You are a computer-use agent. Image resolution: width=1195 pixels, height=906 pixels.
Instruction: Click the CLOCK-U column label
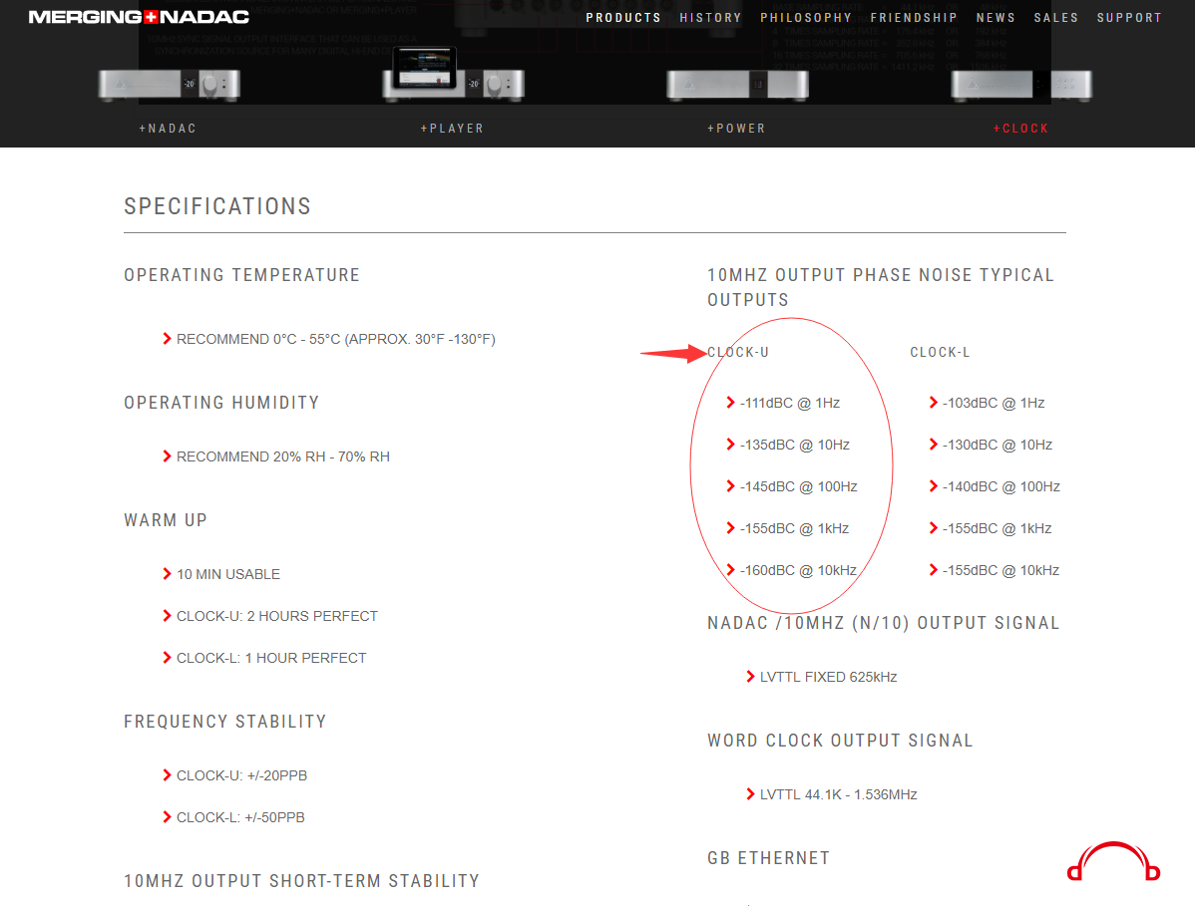pos(738,352)
